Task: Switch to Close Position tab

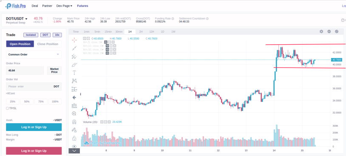Action: (48, 44)
